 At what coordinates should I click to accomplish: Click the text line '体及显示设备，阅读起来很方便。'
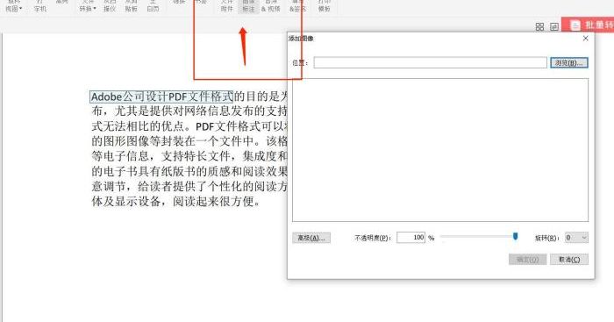(175, 201)
